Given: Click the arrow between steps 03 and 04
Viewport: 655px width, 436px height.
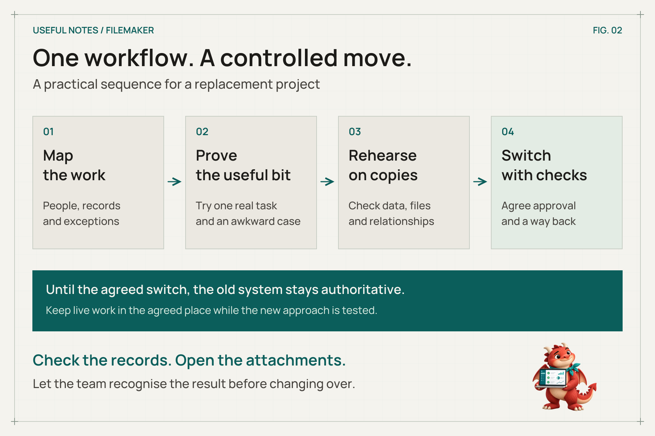Looking at the screenshot, I should tap(480, 182).
